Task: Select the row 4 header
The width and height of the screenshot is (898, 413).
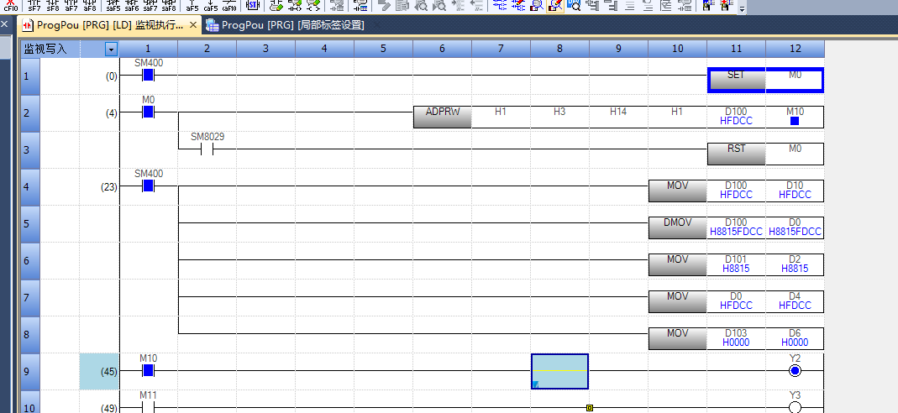Action: coord(29,187)
